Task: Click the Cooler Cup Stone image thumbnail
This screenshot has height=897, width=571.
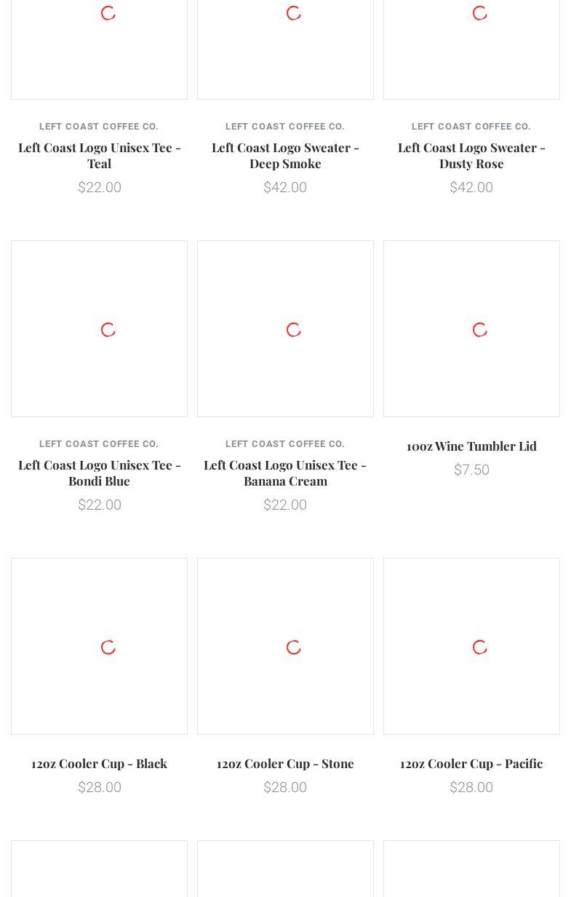Action: (x=285, y=646)
